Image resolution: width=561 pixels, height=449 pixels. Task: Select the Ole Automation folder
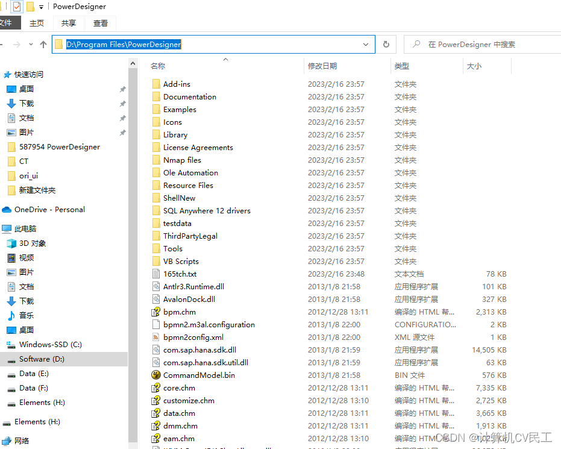(190, 173)
